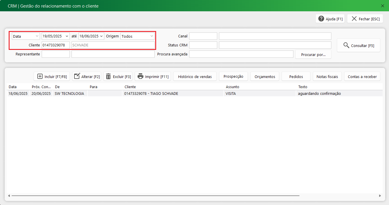Sort by the Assunto column header
Image resolution: width=389 pixels, height=205 pixels.
(x=232, y=87)
